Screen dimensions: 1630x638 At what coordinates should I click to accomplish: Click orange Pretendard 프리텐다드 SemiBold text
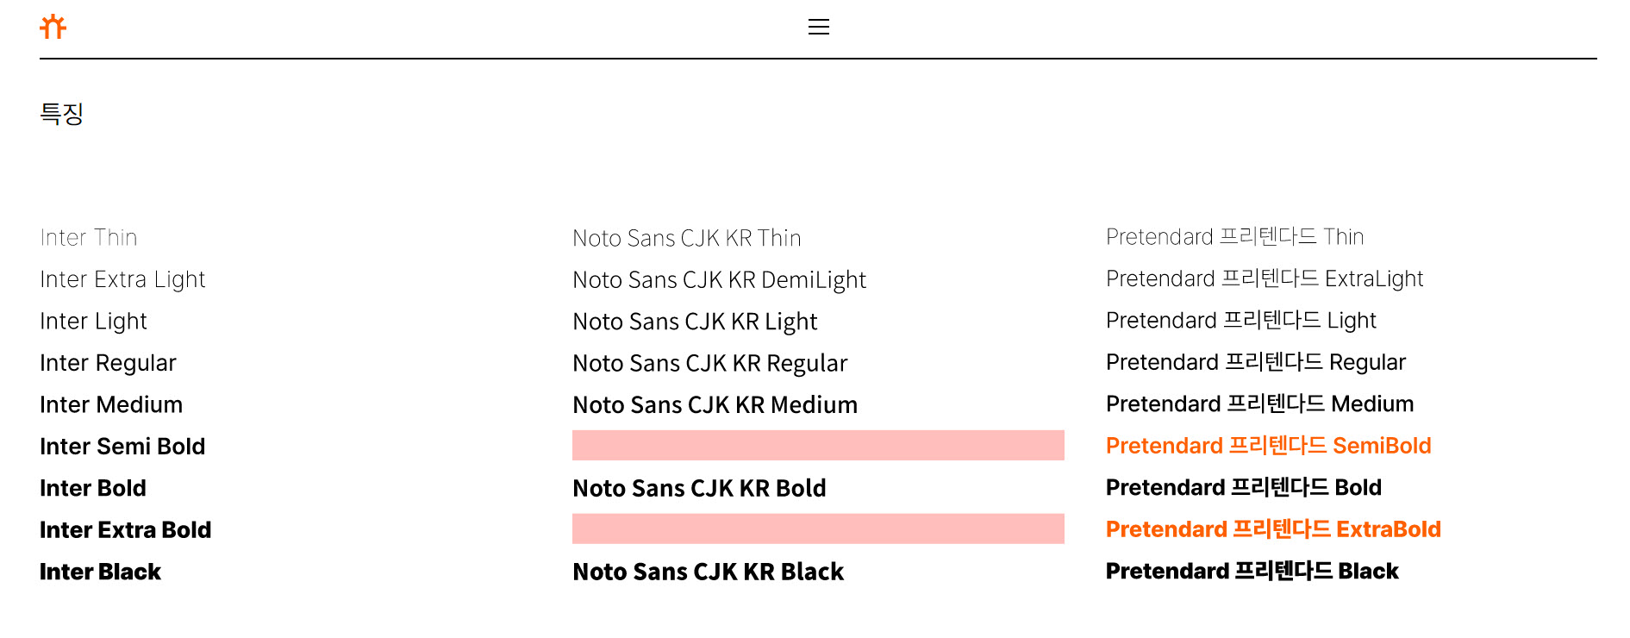tap(1268, 446)
